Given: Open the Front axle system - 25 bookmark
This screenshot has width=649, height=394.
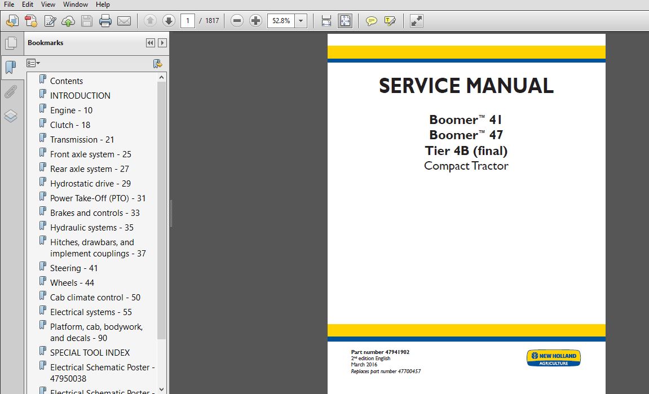Looking at the screenshot, I should point(91,154).
